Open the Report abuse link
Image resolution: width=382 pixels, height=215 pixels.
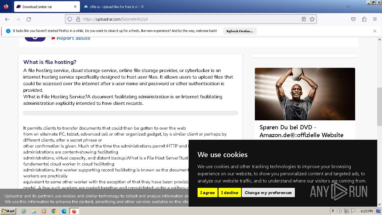tap(73, 38)
